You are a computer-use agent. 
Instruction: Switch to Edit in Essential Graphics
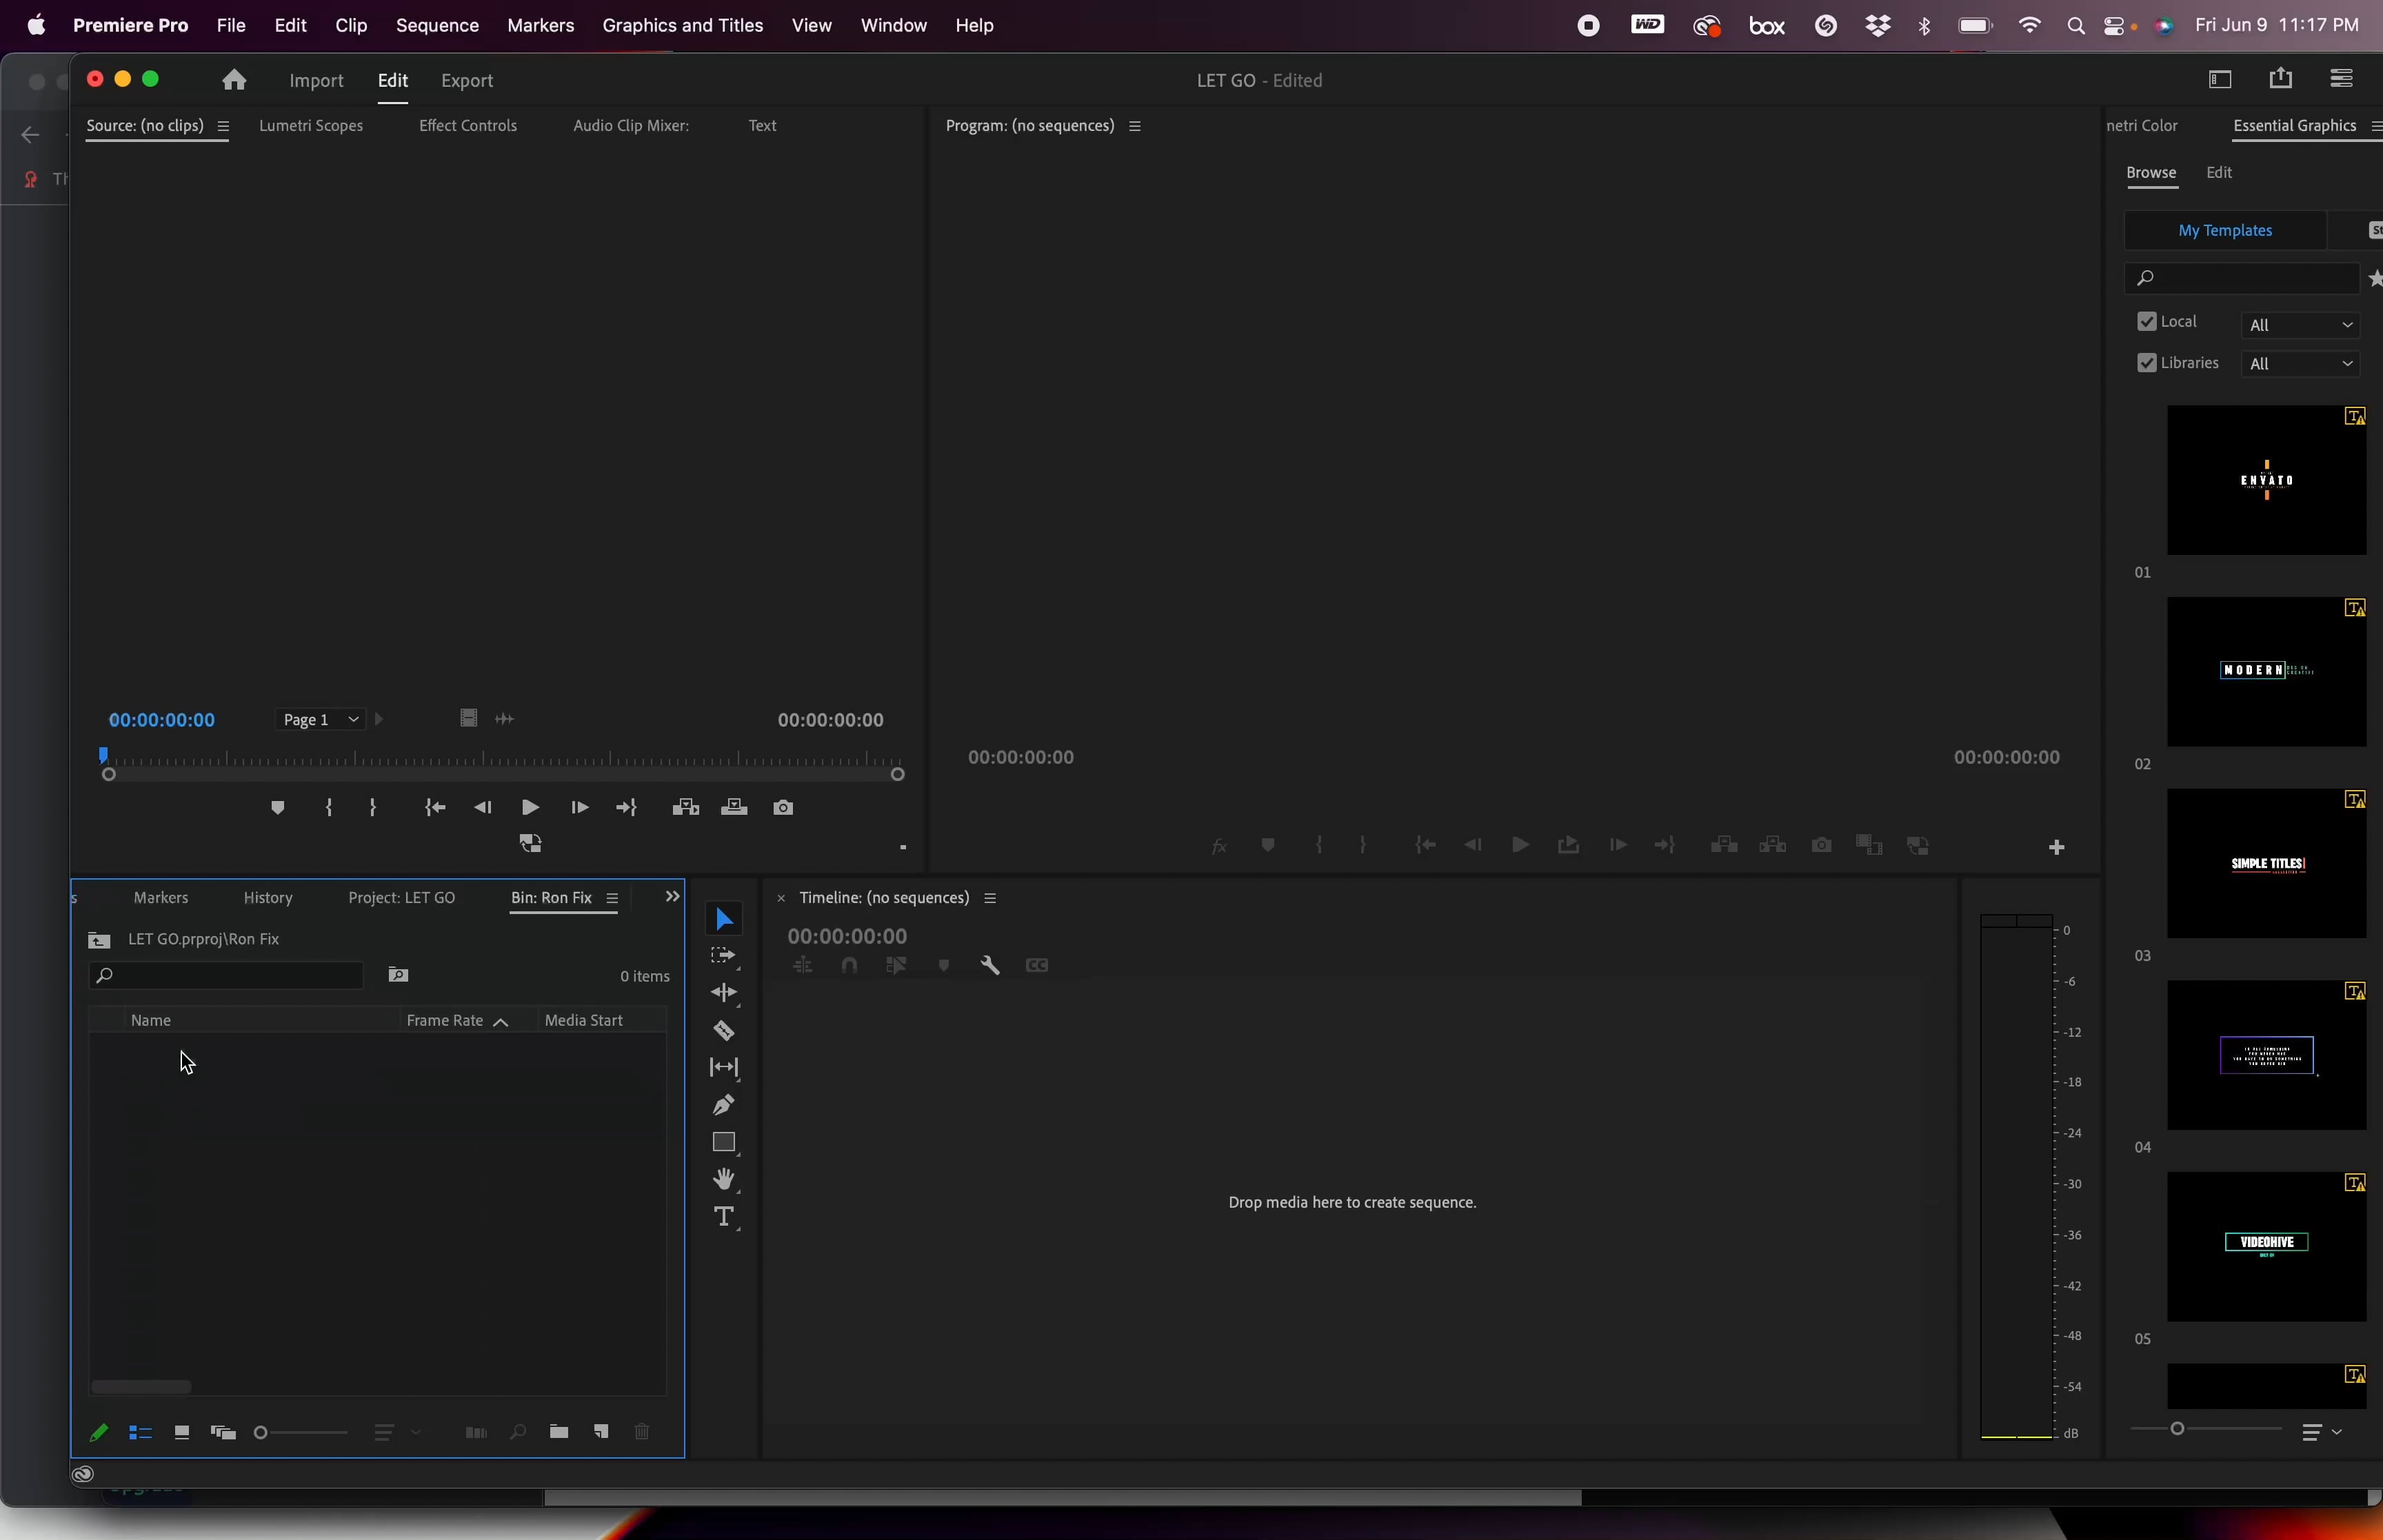pos(2219,173)
